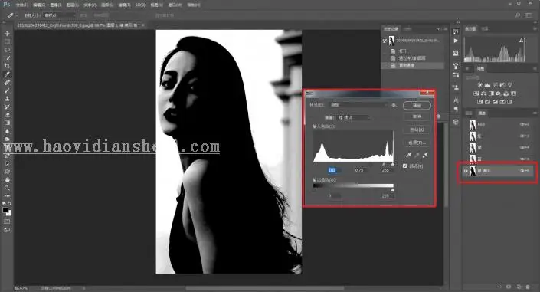Select the Clone Stamp tool
540x292 pixels.
tap(7, 99)
